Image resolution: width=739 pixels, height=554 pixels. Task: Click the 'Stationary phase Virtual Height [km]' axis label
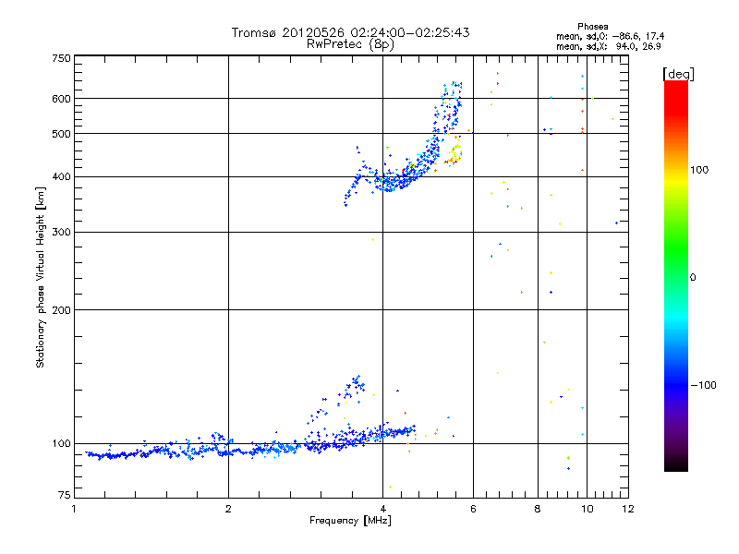coord(40,277)
